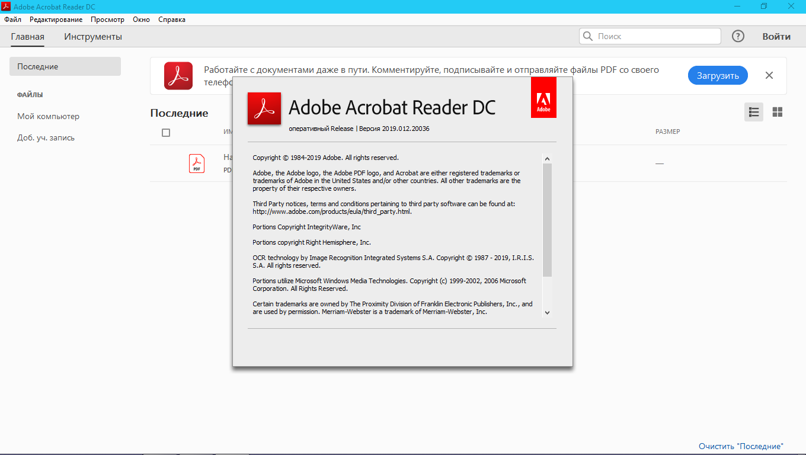
Task: Close the mobile promo banner
Action: click(x=769, y=75)
